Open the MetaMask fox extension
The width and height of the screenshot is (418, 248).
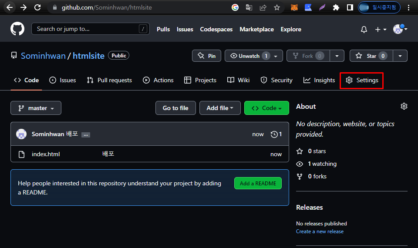pos(294,7)
